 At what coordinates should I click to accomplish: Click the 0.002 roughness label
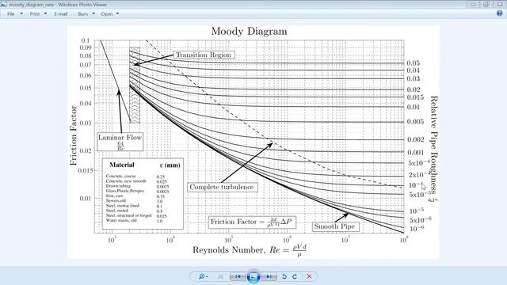pos(415,139)
